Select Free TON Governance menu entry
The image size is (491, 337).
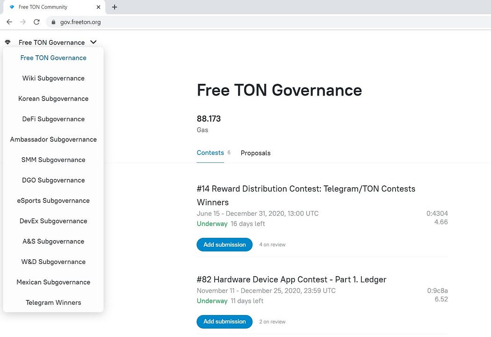[53, 58]
